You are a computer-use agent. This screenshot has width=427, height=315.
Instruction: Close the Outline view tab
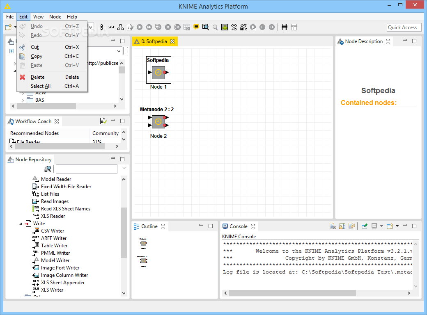click(163, 226)
